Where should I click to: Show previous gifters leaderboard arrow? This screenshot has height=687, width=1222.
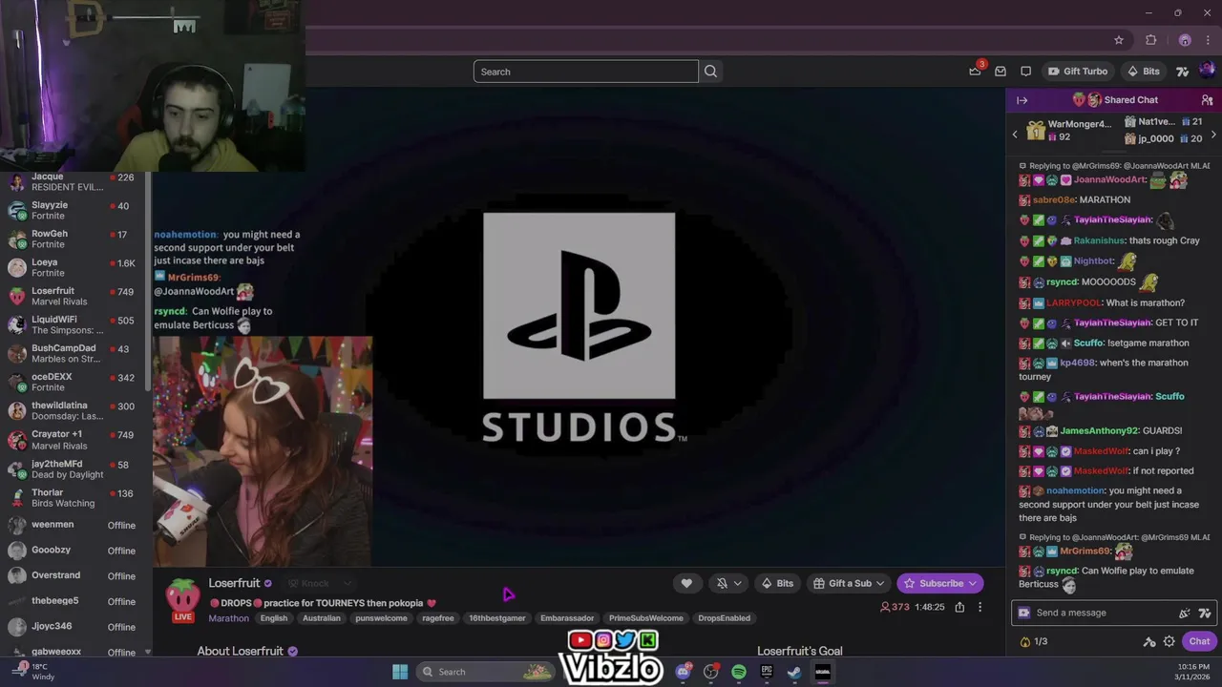click(1015, 135)
